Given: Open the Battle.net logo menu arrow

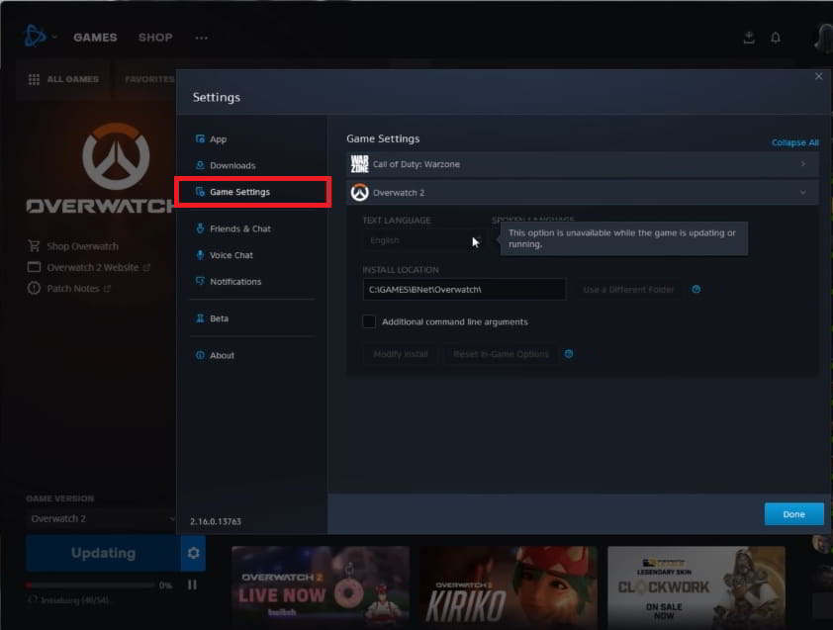Looking at the screenshot, I should coord(54,38).
